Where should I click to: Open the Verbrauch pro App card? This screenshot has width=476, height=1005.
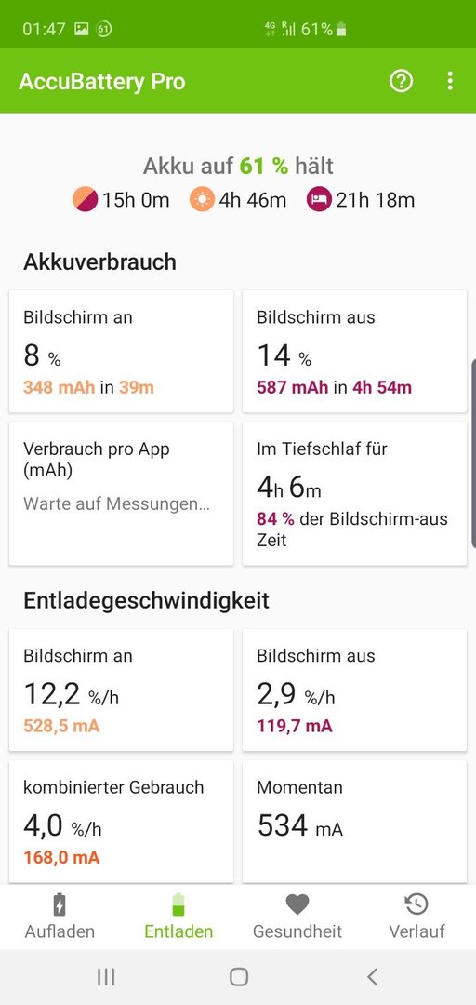(121, 493)
